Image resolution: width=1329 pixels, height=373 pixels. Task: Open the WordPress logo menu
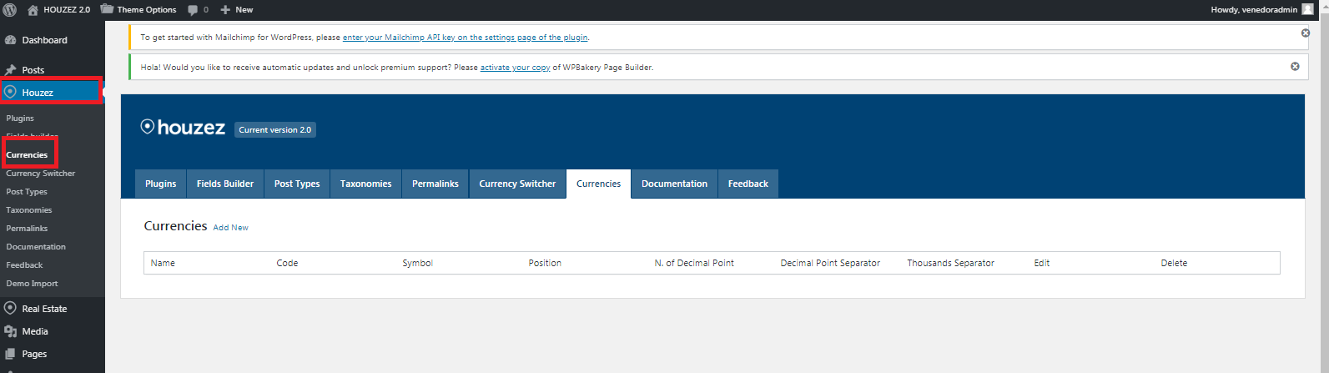tap(10, 10)
